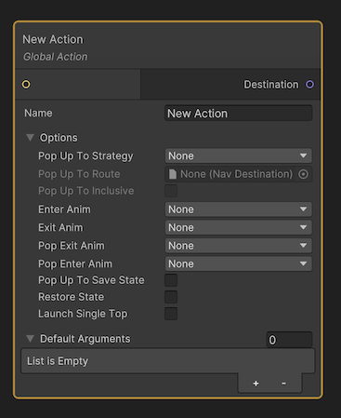Click the purple Destination output port
Screen dimensions: 341x418
pyautogui.click(x=309, y=85)
